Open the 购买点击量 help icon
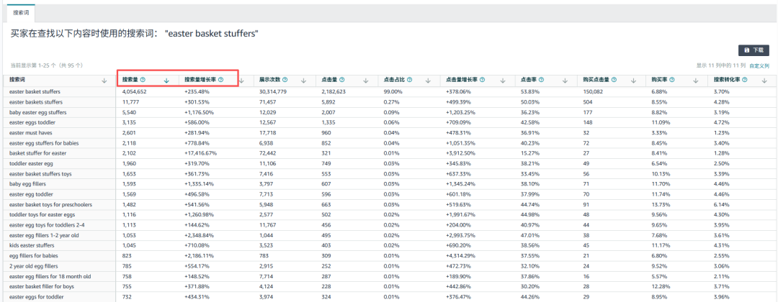778x302 pixels. pyautogui.click(x=615, y=80)
